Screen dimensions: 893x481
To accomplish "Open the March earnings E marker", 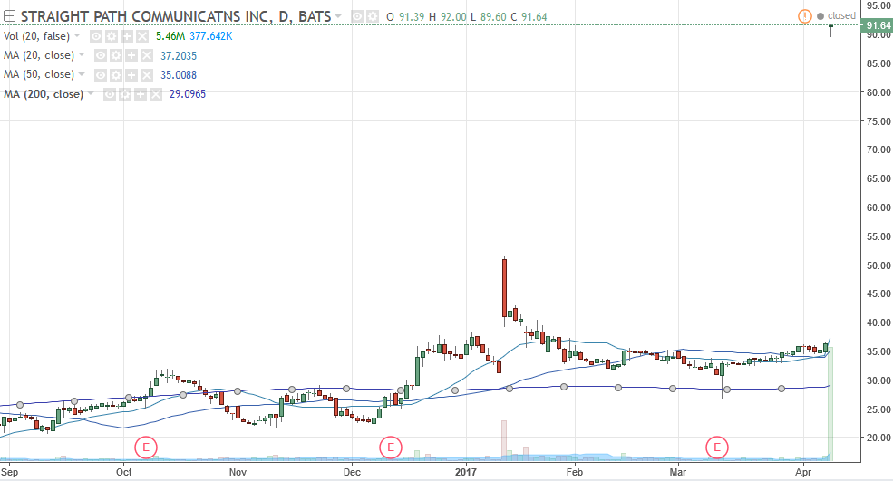I will (717, 447).
